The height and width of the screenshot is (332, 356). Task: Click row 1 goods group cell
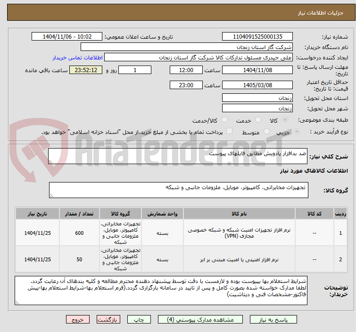click(x=120, y=233)
